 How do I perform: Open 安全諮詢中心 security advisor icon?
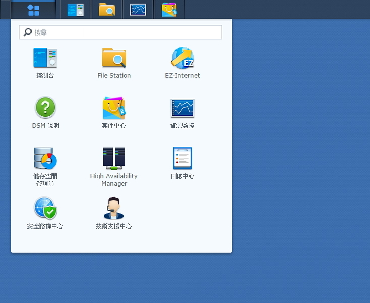45,209
